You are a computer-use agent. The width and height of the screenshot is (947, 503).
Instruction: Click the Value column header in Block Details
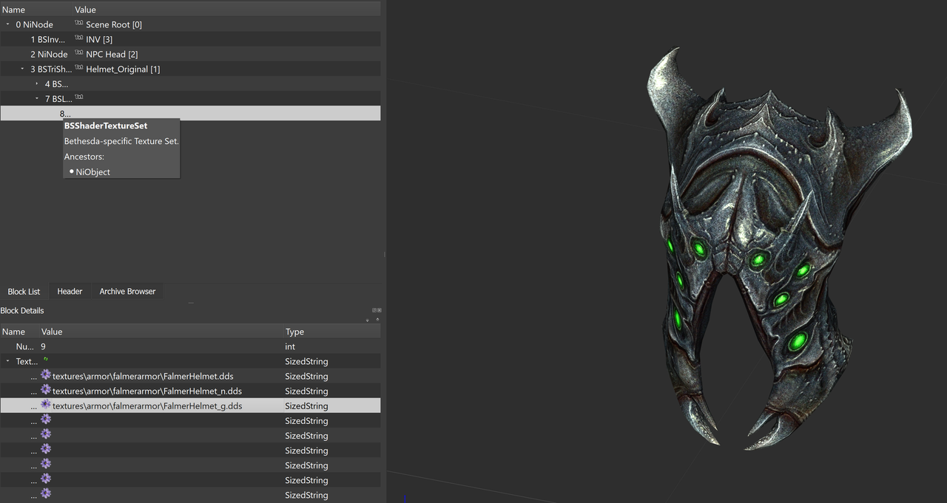tap(161, 332)
